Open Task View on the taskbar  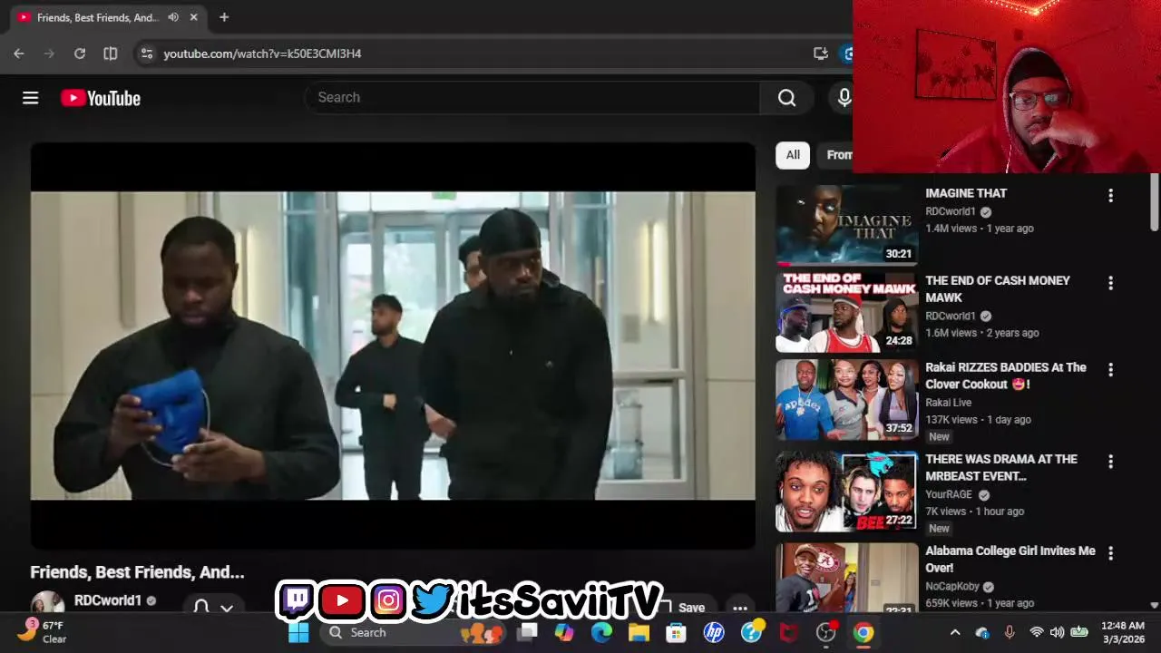point(527,632)
